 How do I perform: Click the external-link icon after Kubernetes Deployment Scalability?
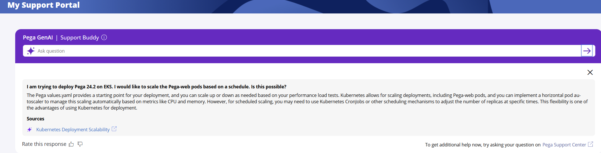(114, 129)
